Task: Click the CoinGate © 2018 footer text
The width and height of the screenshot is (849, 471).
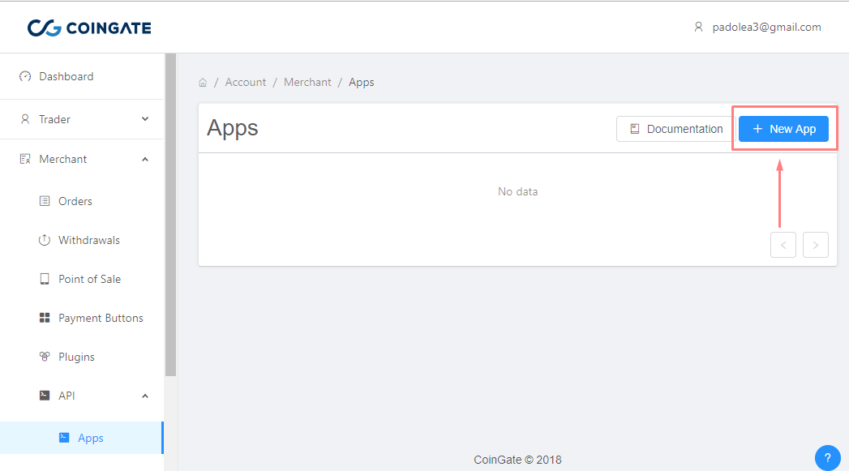Action: (x=517, y=460)
